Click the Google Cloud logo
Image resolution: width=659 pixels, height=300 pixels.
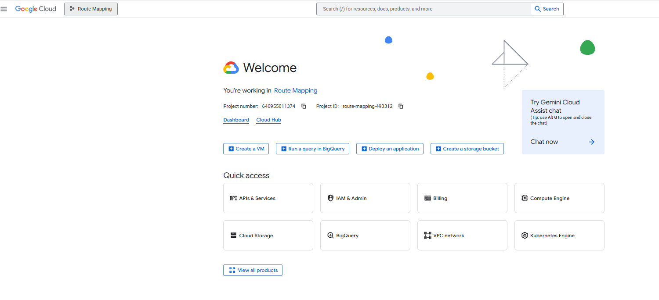tap(36, 9)
